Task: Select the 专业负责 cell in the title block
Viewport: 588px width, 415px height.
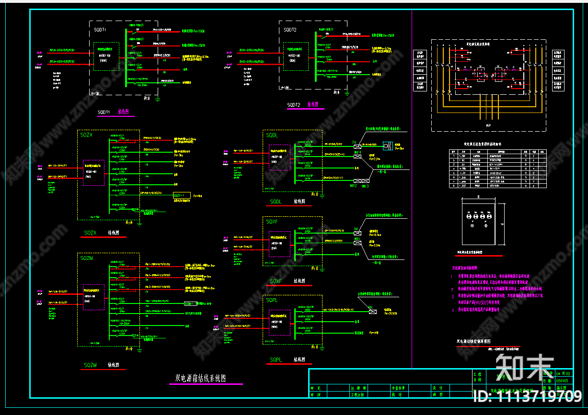Action: [x=399, y=388]
